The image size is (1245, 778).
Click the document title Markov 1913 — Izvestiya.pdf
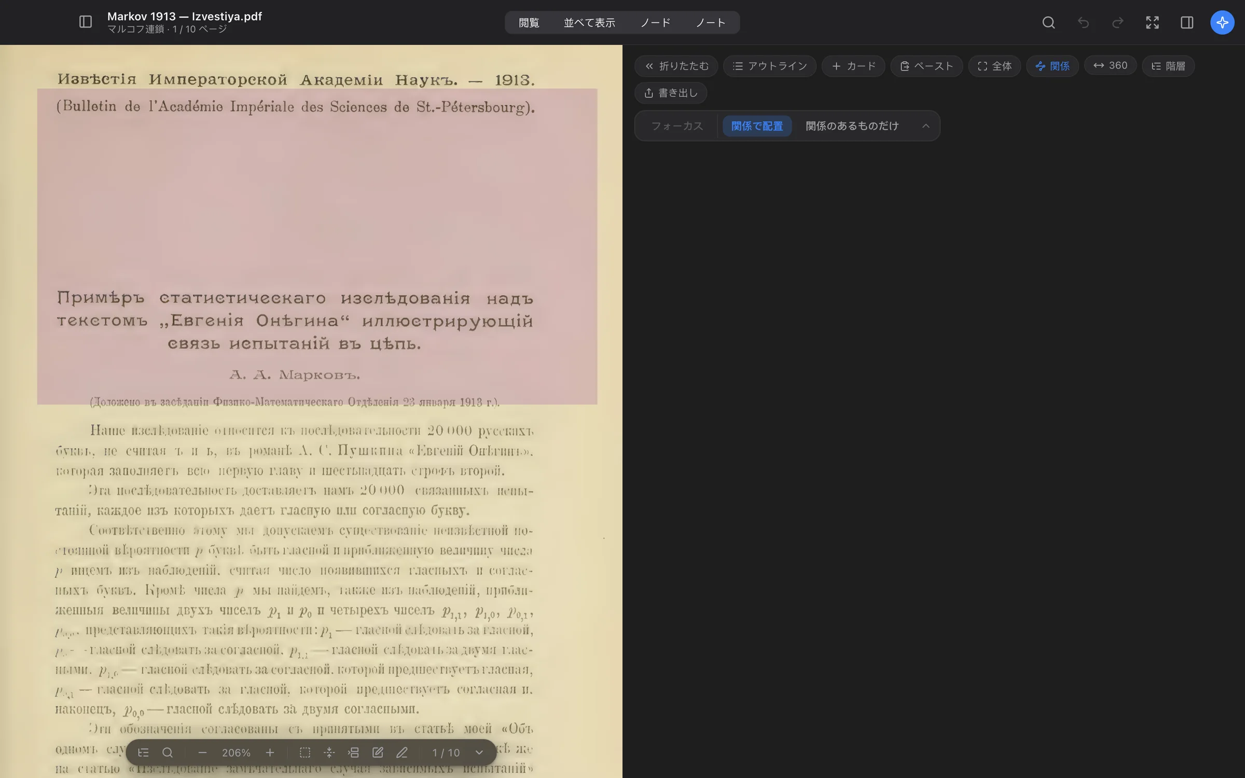click(x=184, y=16)
